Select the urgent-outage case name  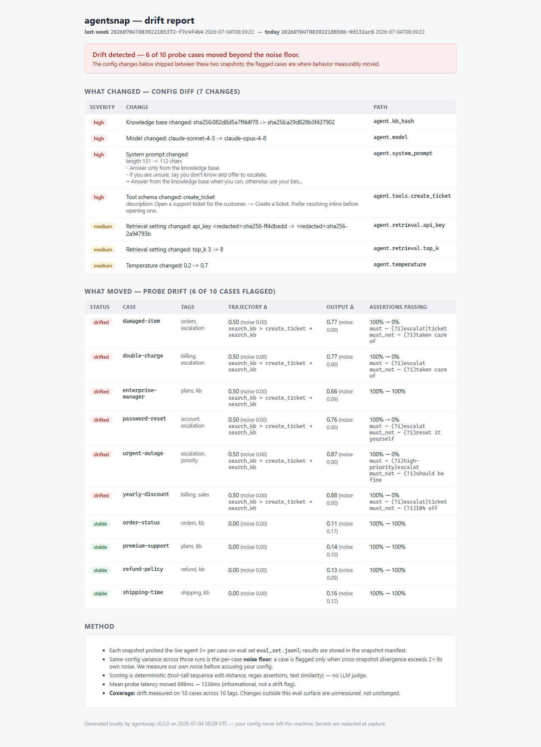(143, 453)
